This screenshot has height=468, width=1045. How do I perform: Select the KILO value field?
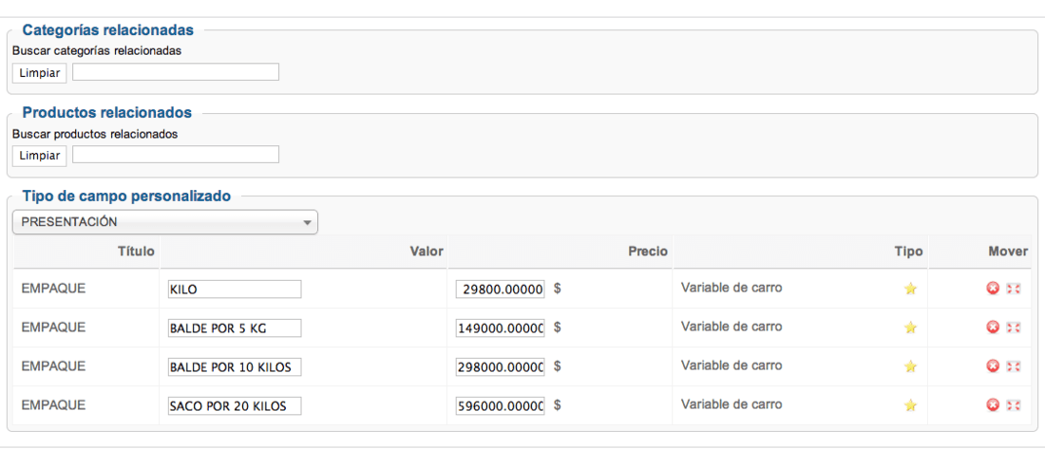[235, 290]
